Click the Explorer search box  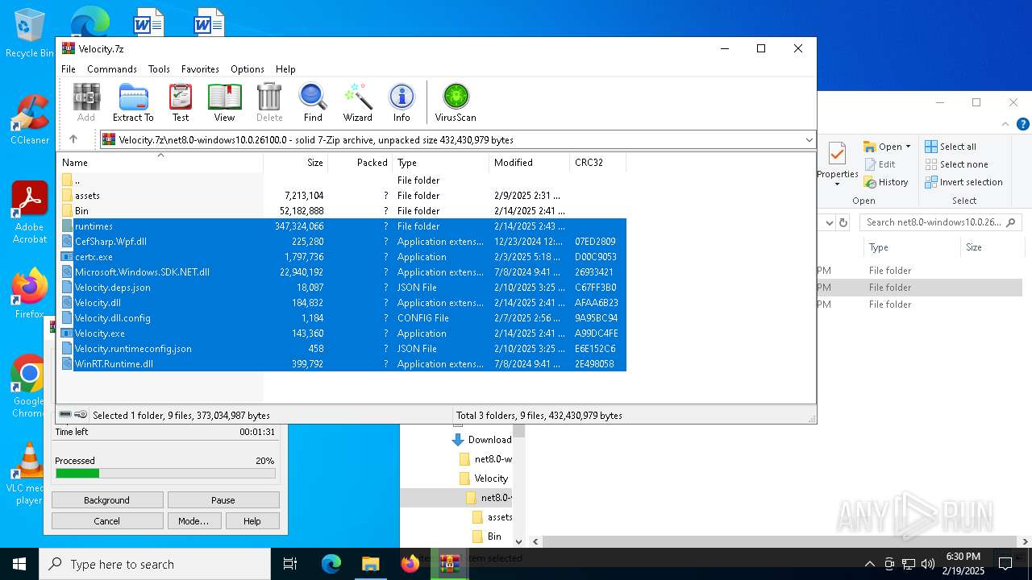(940, 222)
